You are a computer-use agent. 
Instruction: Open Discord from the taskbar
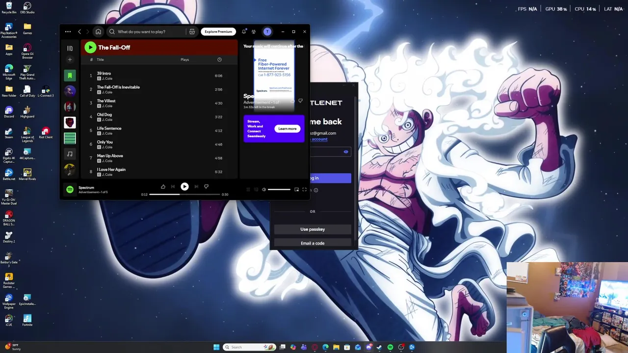[369, 347]
